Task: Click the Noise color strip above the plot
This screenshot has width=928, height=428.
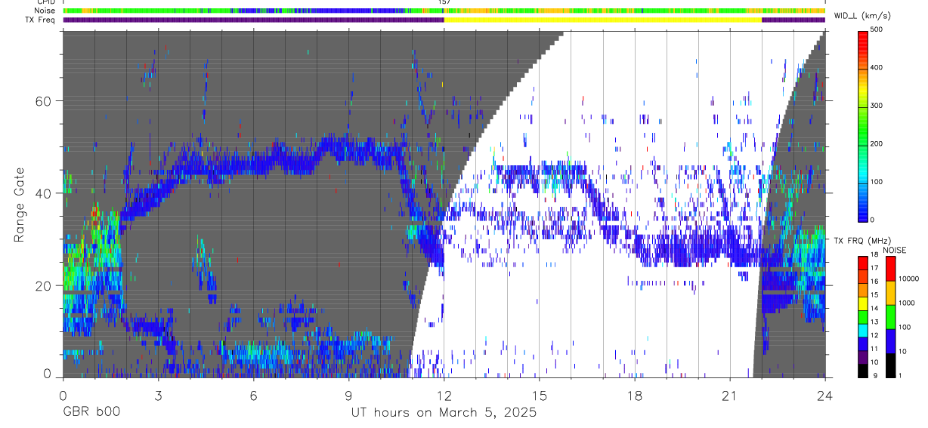Action: coord(444,11)
